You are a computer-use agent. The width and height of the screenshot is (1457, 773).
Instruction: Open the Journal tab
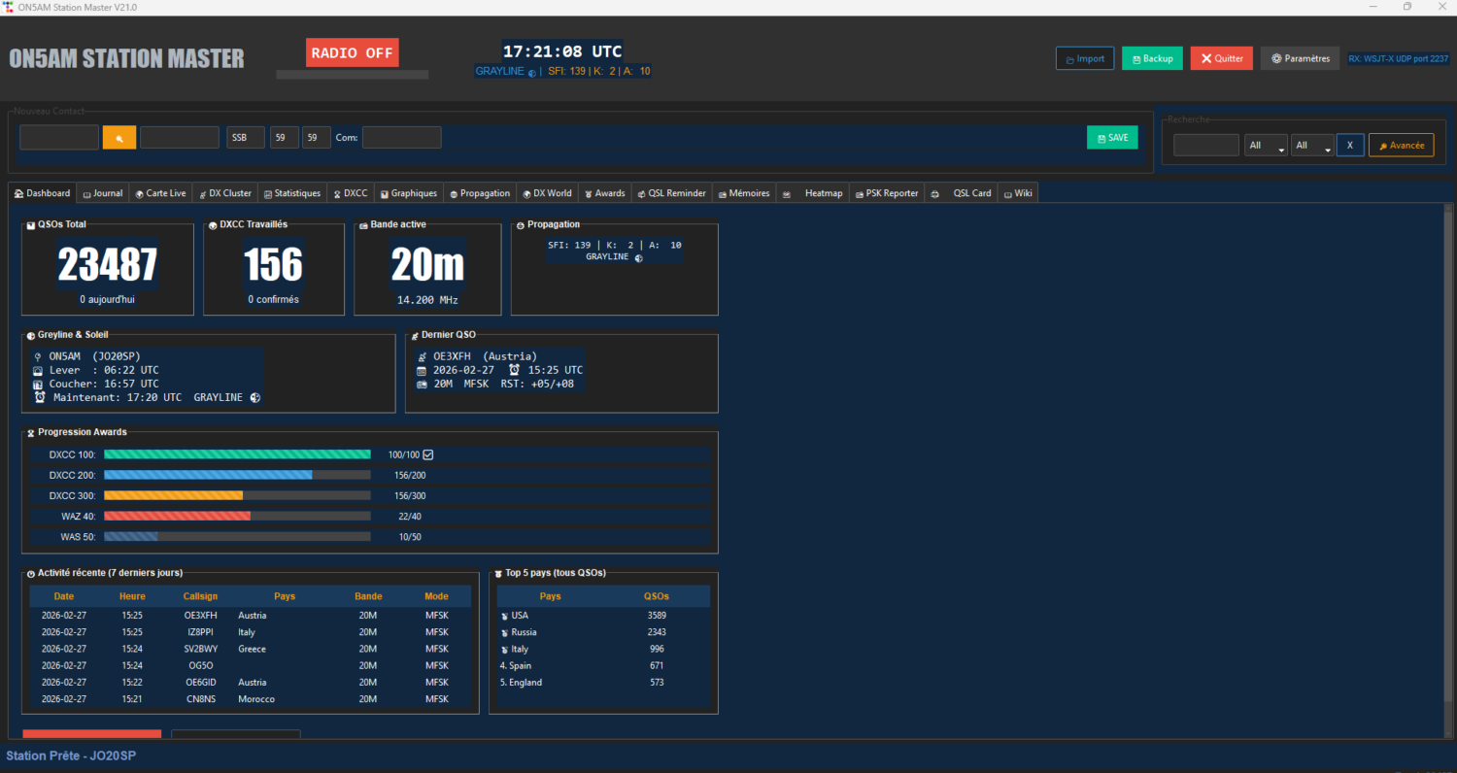(x=102, y=193)
